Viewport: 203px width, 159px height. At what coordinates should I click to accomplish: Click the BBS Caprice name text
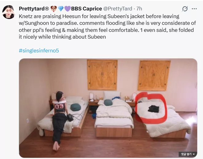[86, 9]
